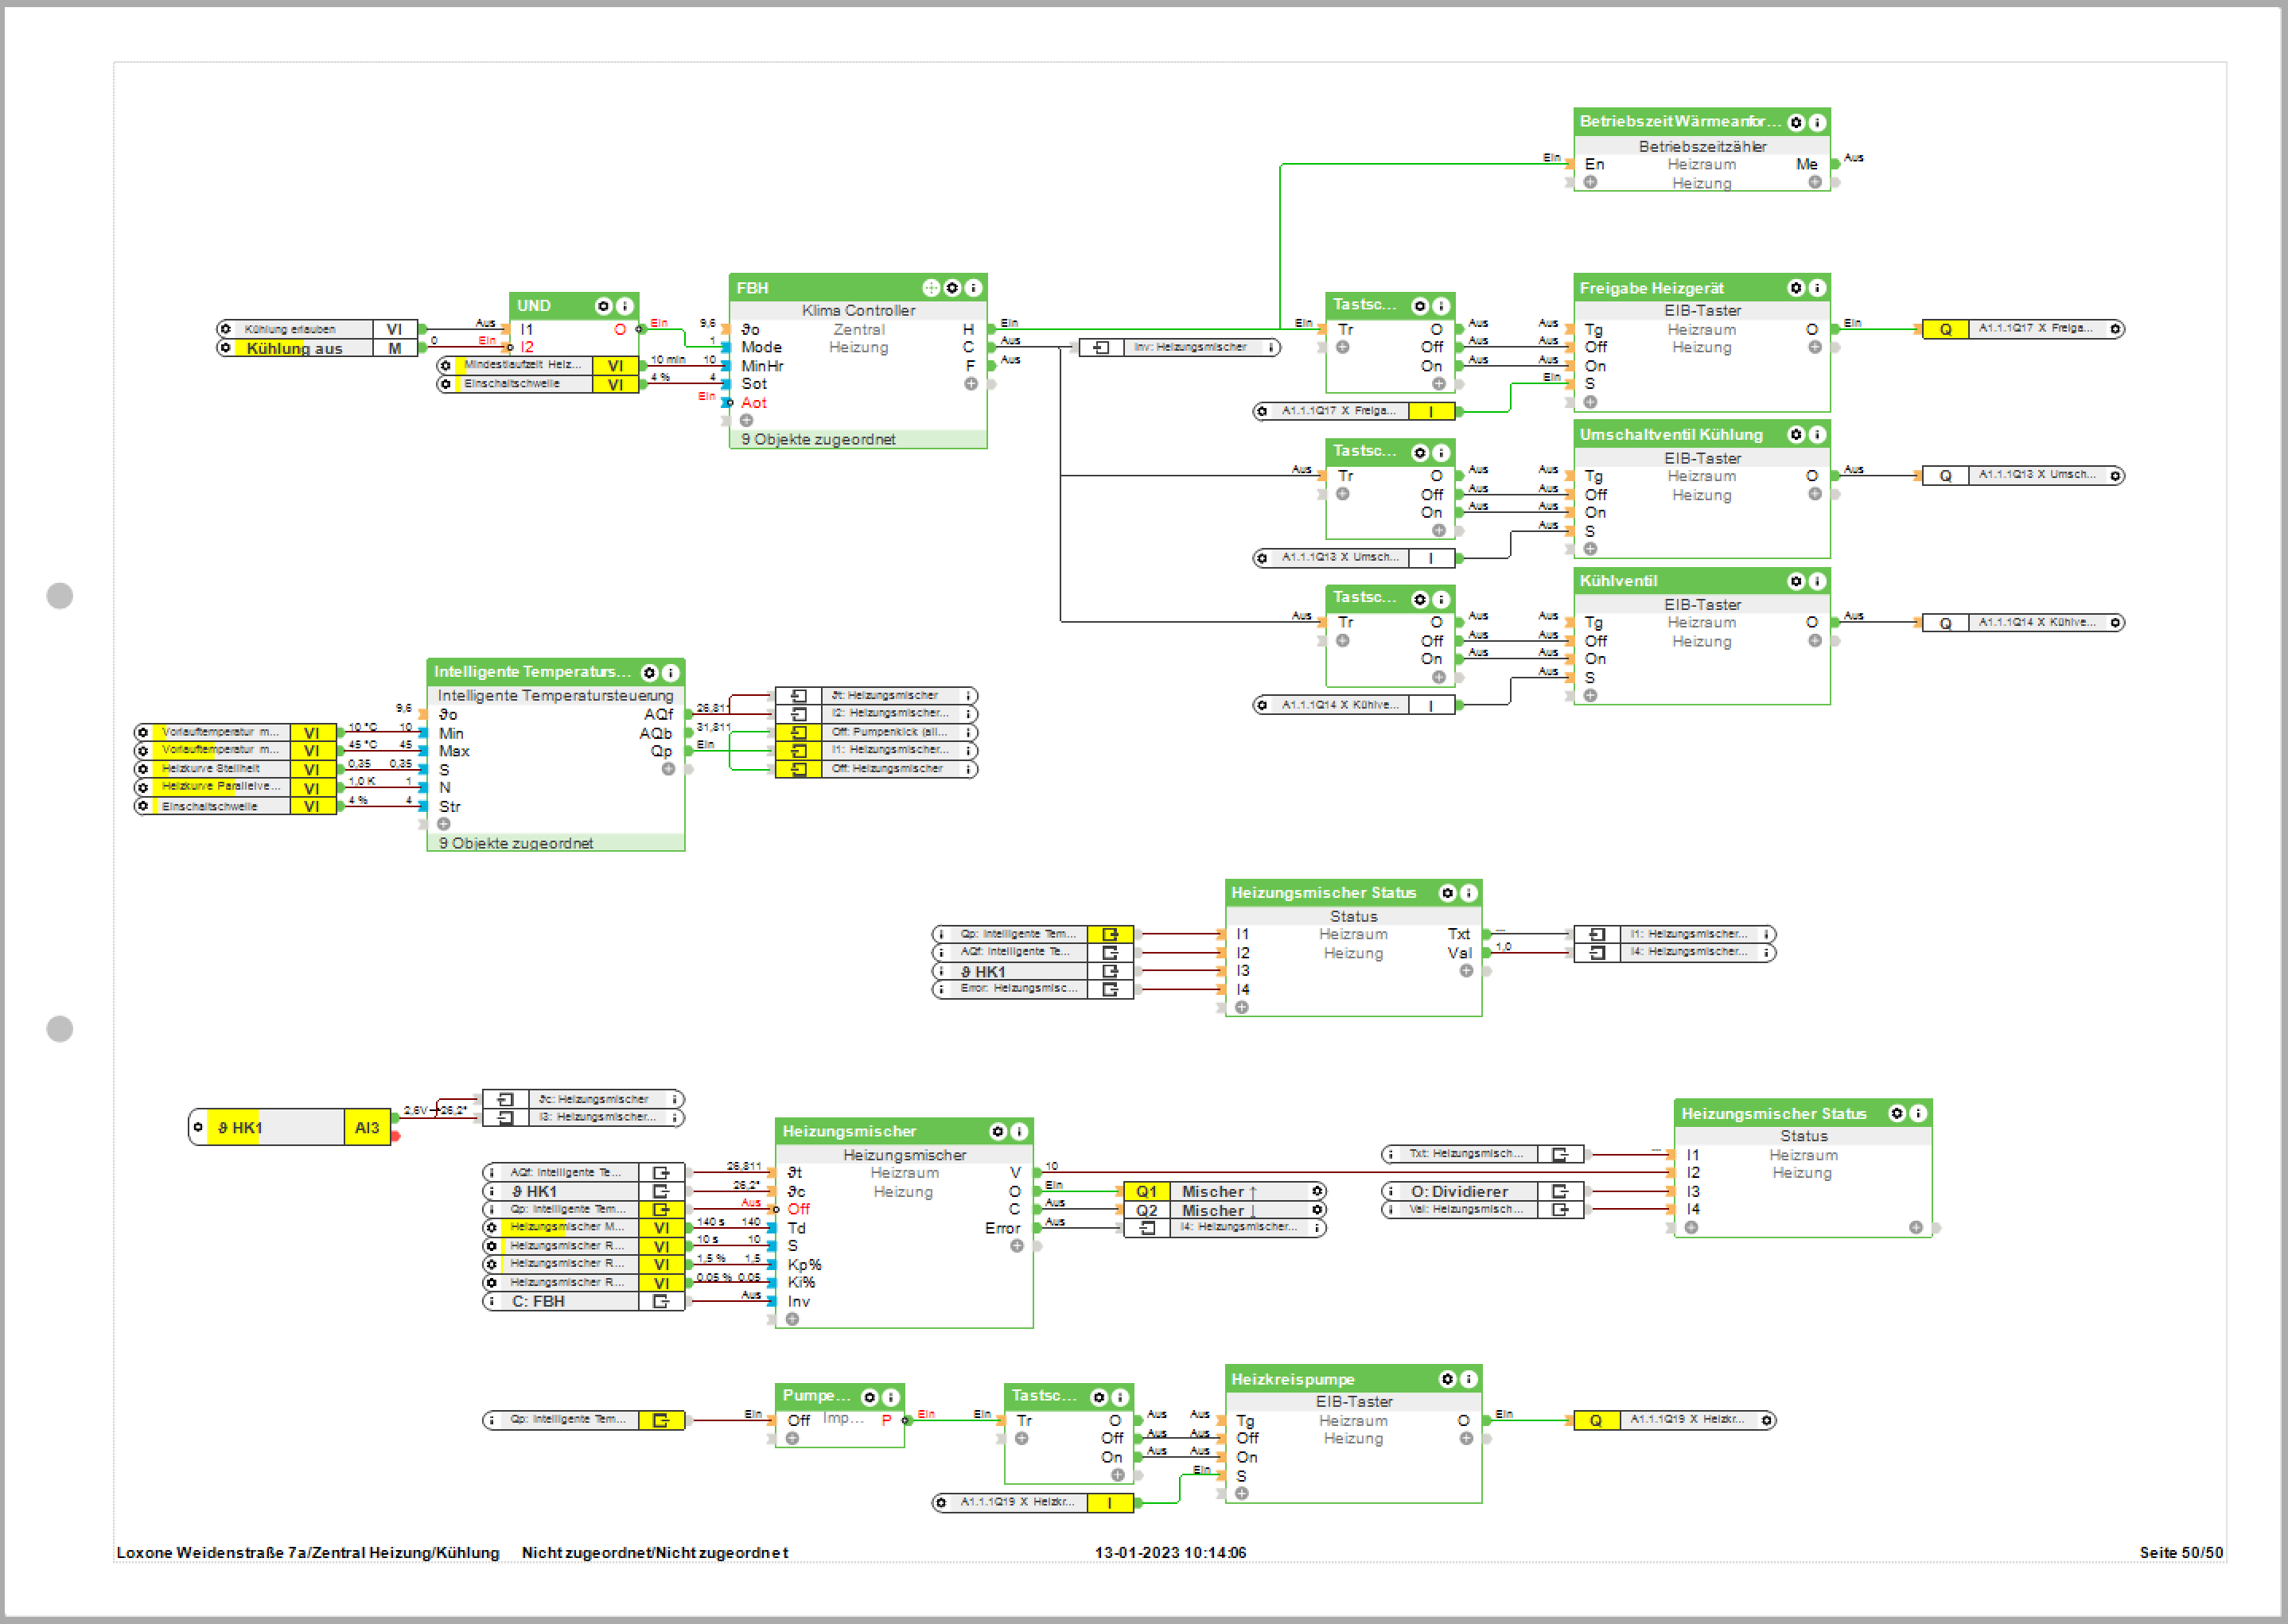Select yellow Q output A1.1.1Q19 Heizkreispumpe
Viewport: 2288px width, 1624px height.
click(1596, 1420)
